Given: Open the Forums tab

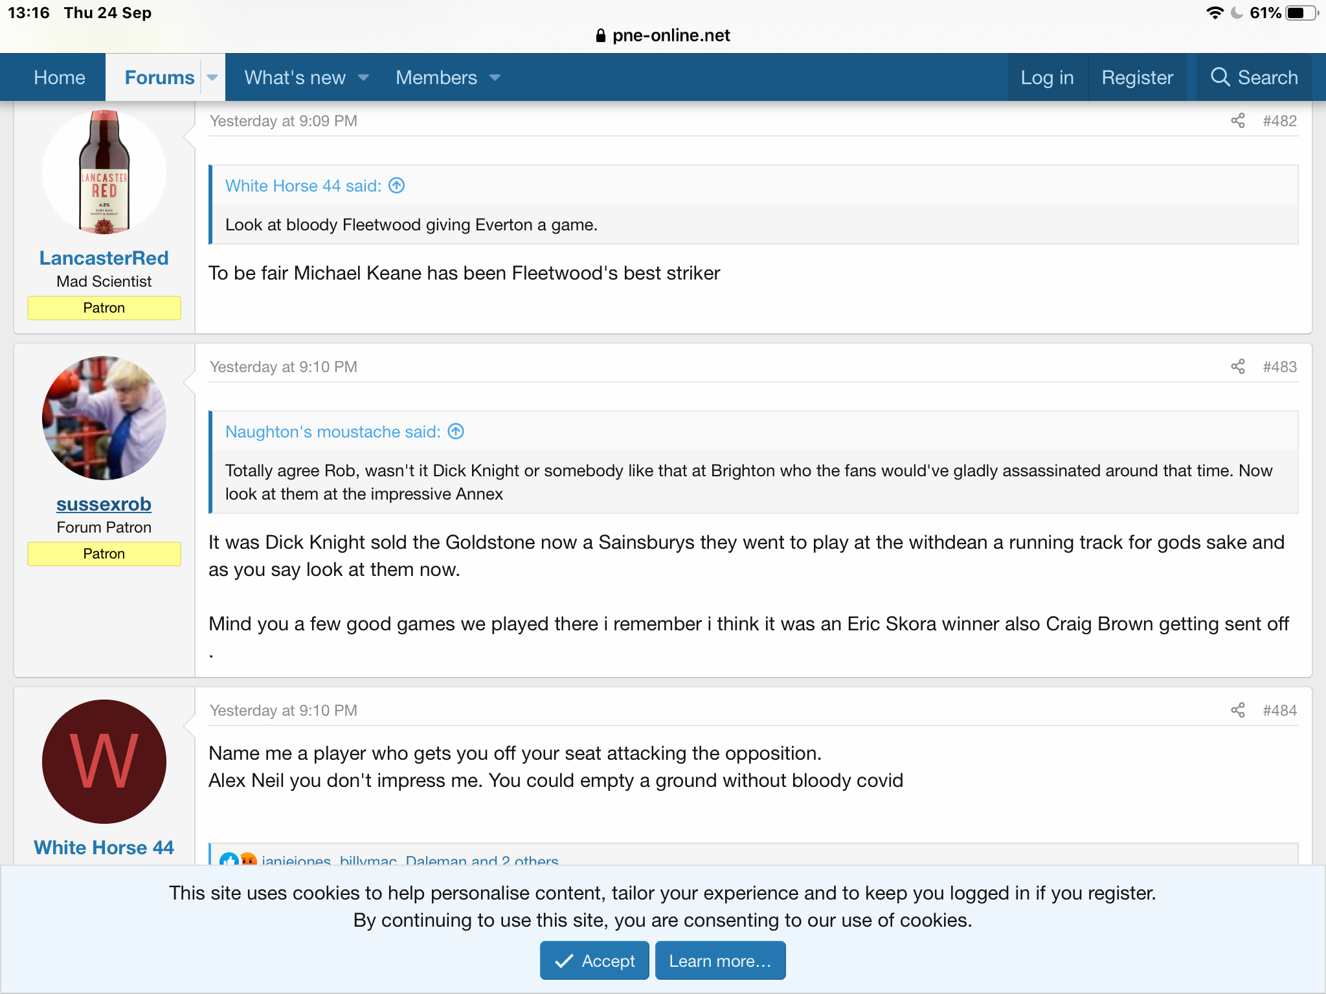Looking at the screenshot, I should [x=159, y=78].
